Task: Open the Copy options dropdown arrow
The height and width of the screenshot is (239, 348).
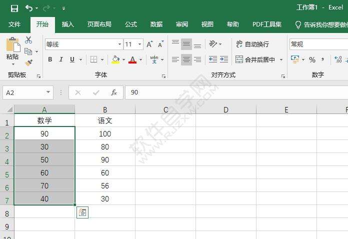Action: click(37, 52)
